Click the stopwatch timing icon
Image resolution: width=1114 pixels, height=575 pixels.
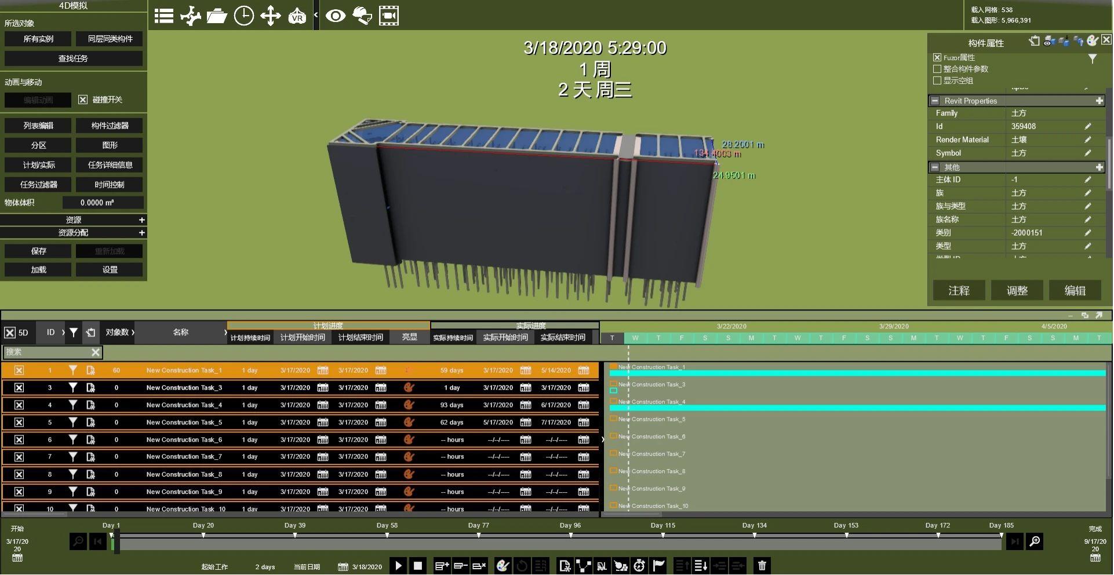[x=639, y=566]
